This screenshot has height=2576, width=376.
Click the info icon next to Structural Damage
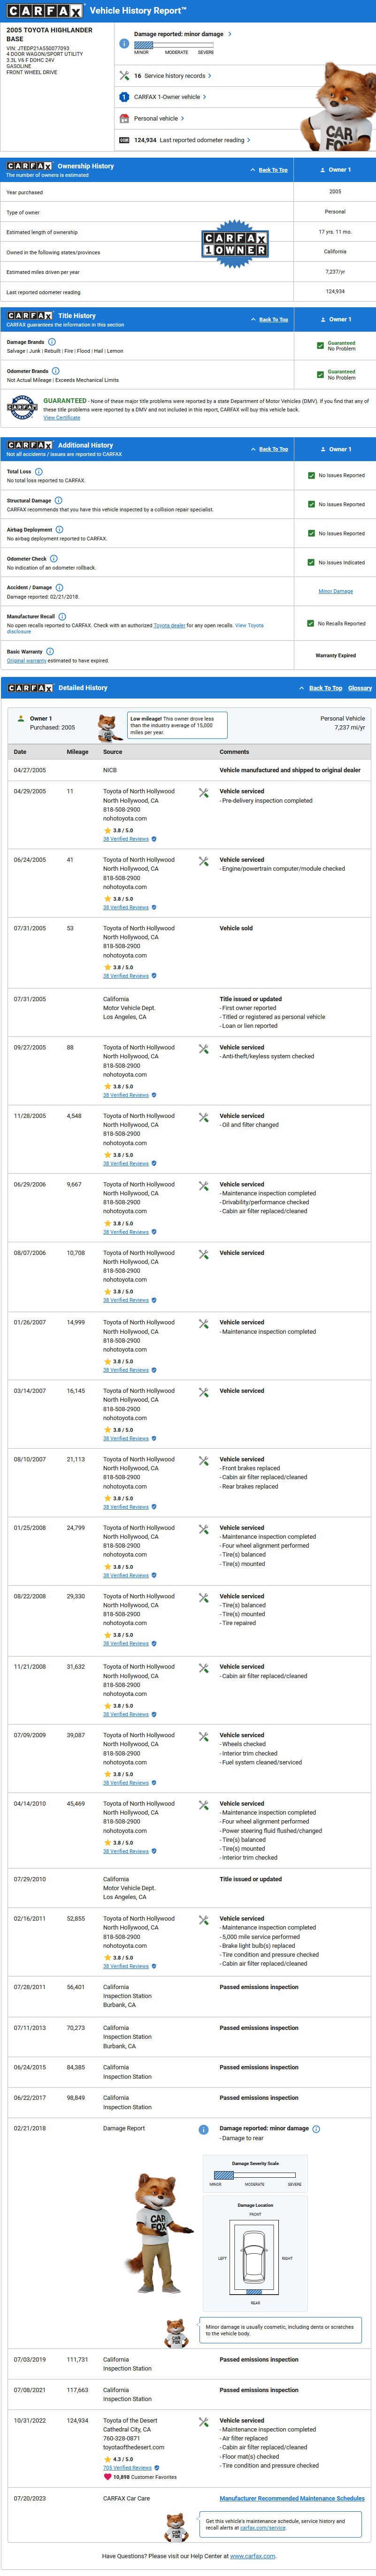(x=58, y=500)
